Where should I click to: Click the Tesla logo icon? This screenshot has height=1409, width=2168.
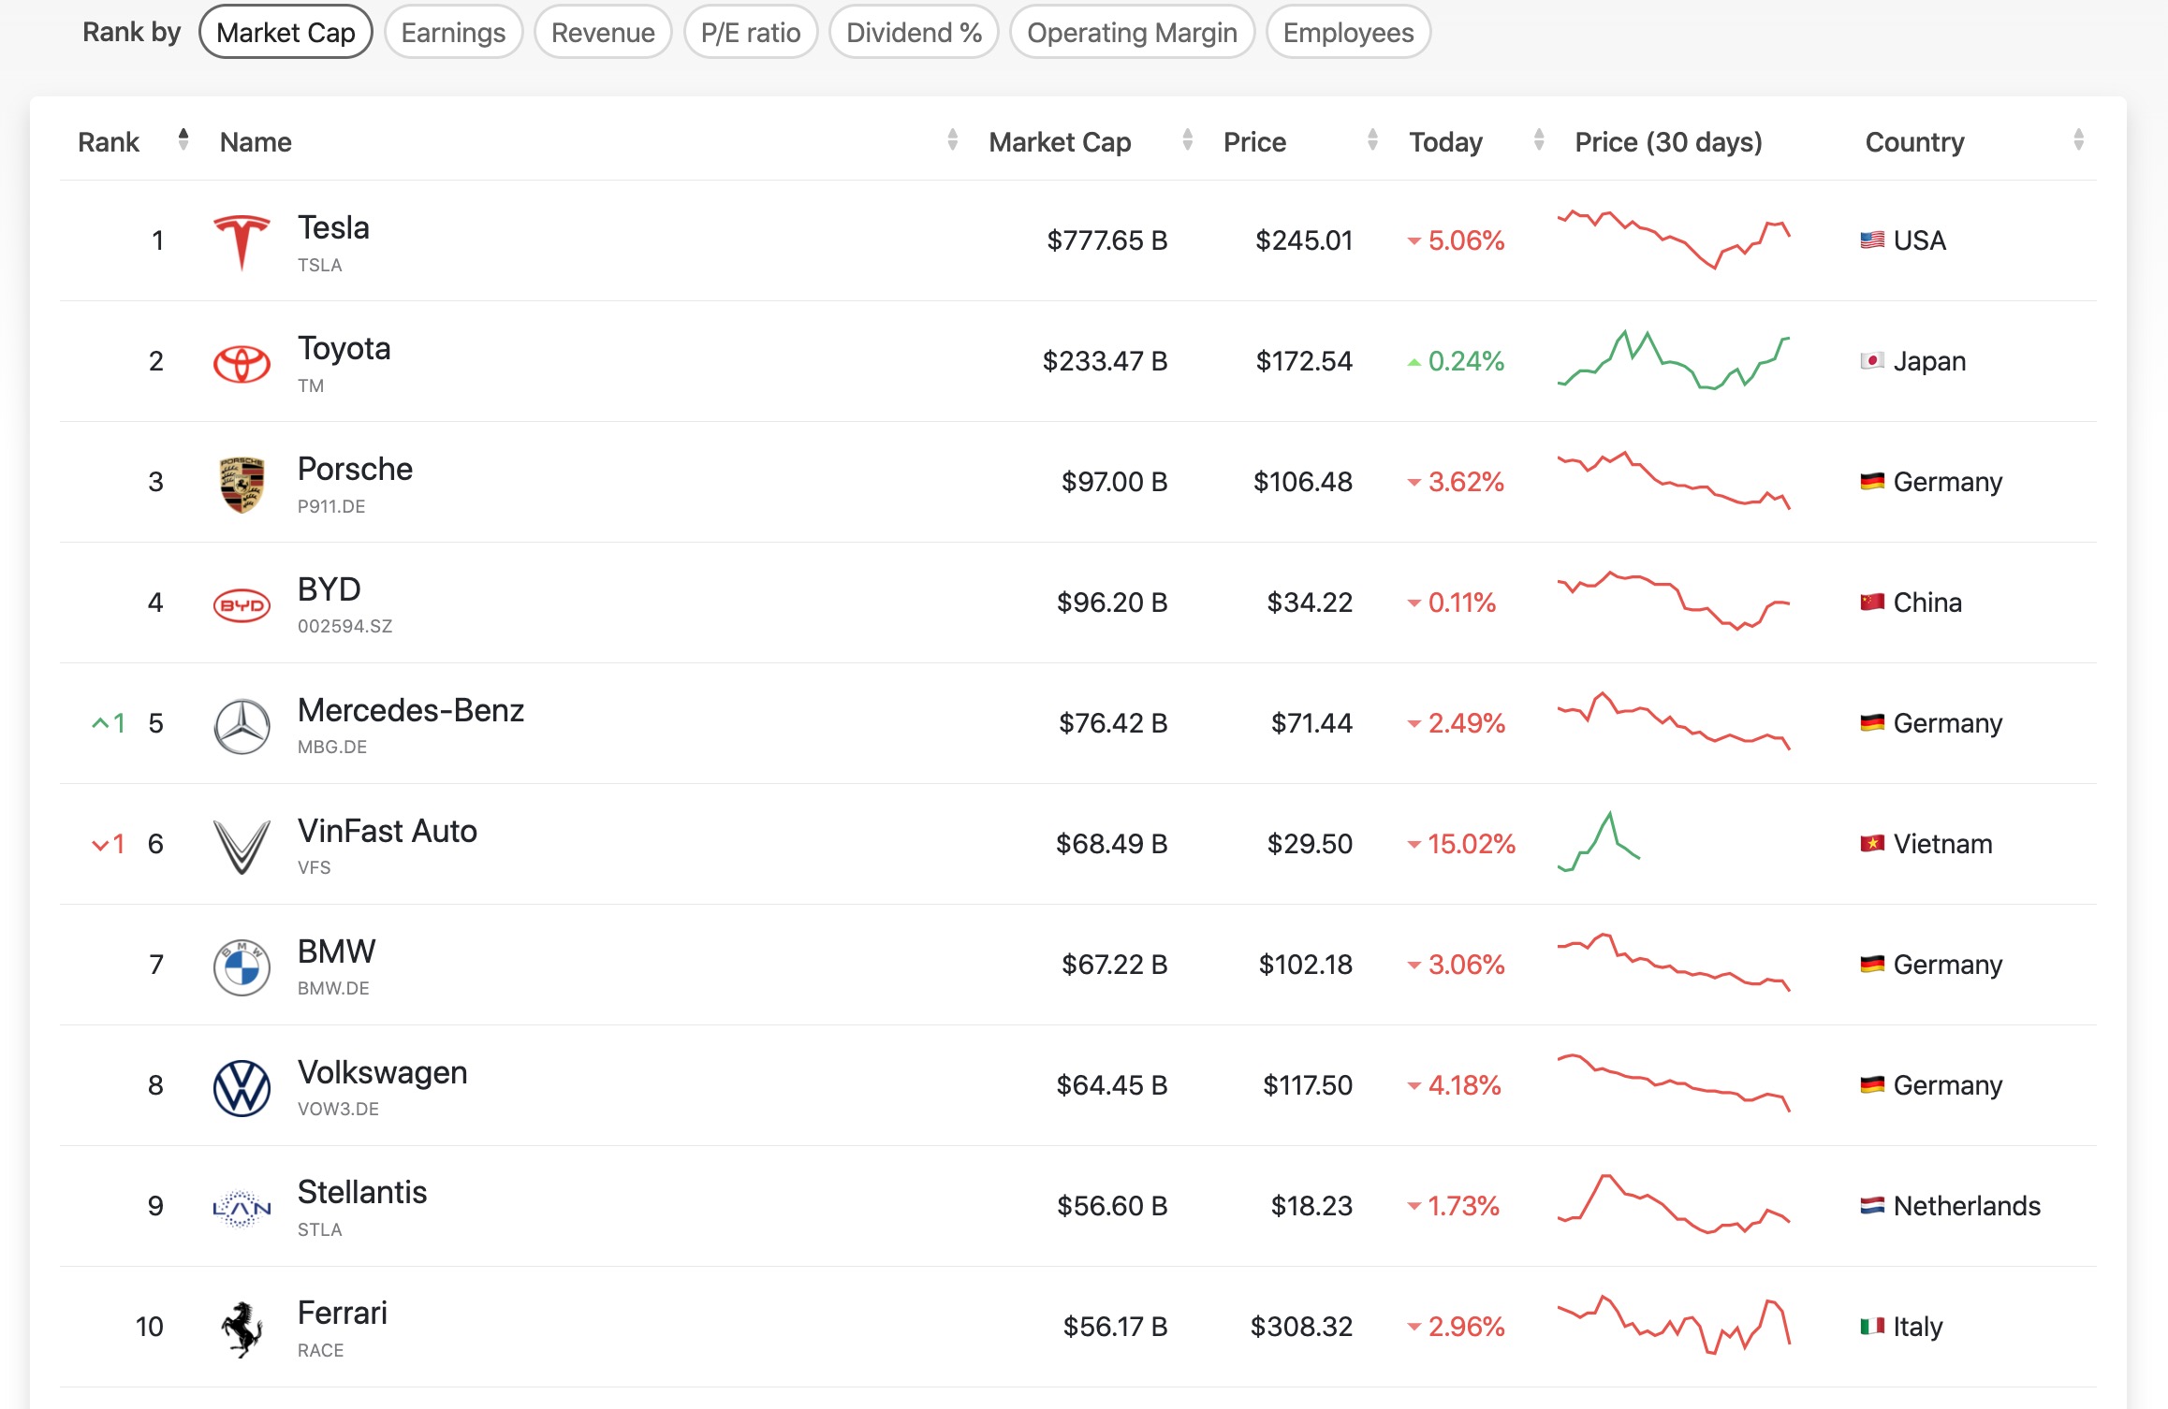(241, 240)
